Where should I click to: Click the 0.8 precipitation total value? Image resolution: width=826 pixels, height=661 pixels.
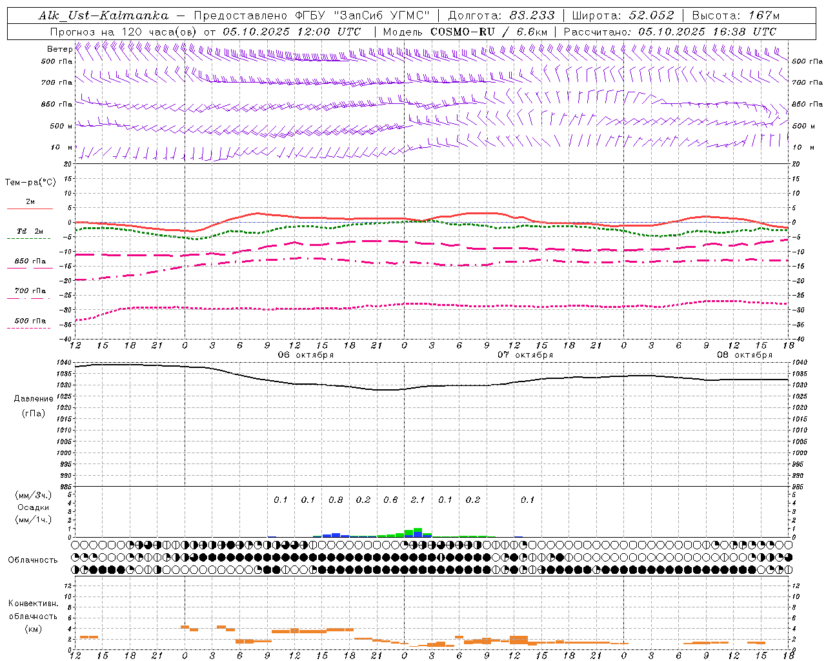336,500
